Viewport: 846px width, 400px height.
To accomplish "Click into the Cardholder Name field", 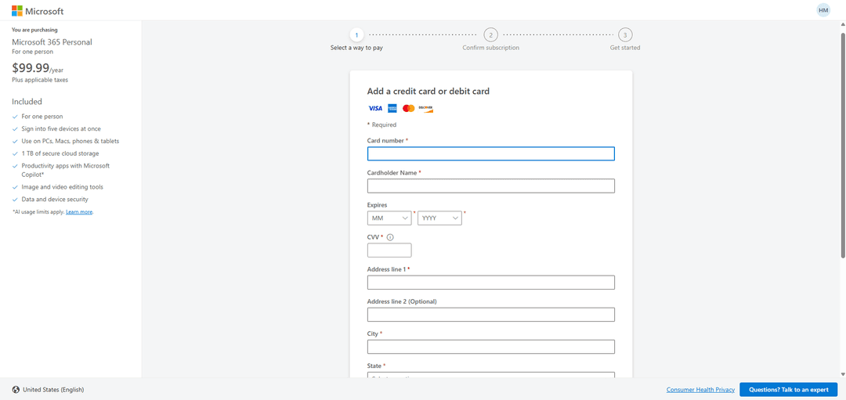I will tap(490, 186).
